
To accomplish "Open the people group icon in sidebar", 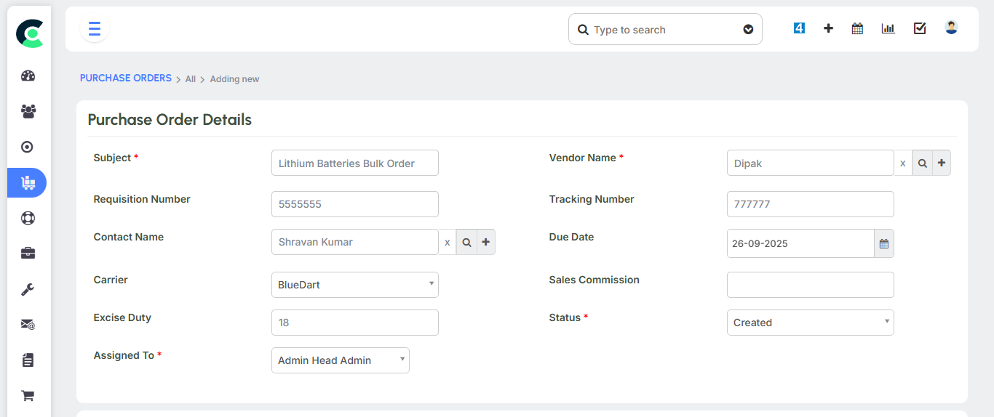I will pyautogui.click(x=28, y=111).
